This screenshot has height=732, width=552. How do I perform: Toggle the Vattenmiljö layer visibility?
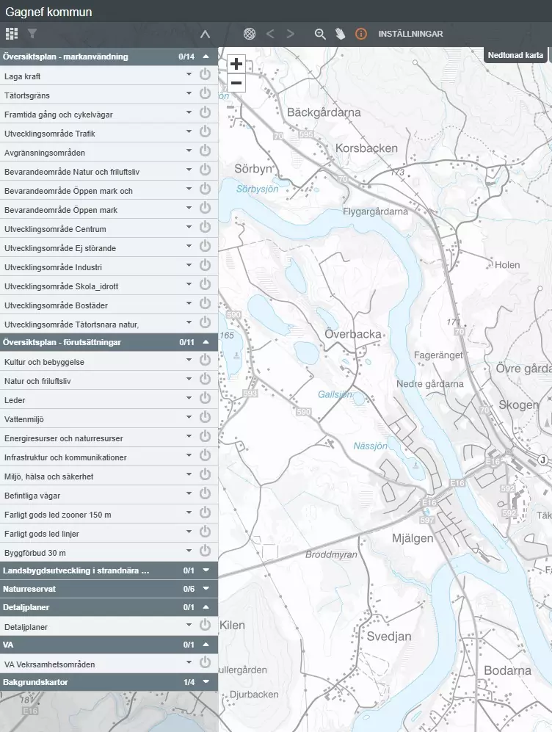206,418
